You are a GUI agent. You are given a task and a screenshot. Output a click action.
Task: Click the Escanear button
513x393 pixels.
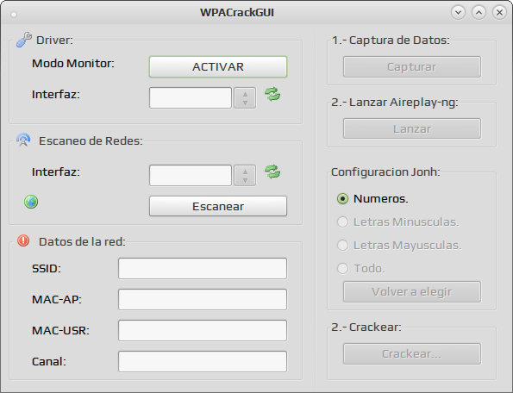click(218, 206)
